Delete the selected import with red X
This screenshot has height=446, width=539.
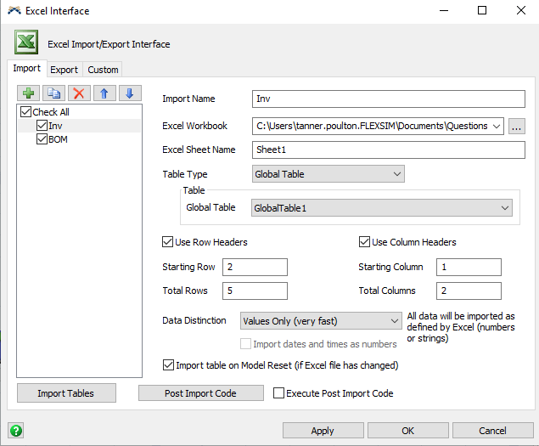click(x=80, y=93)
